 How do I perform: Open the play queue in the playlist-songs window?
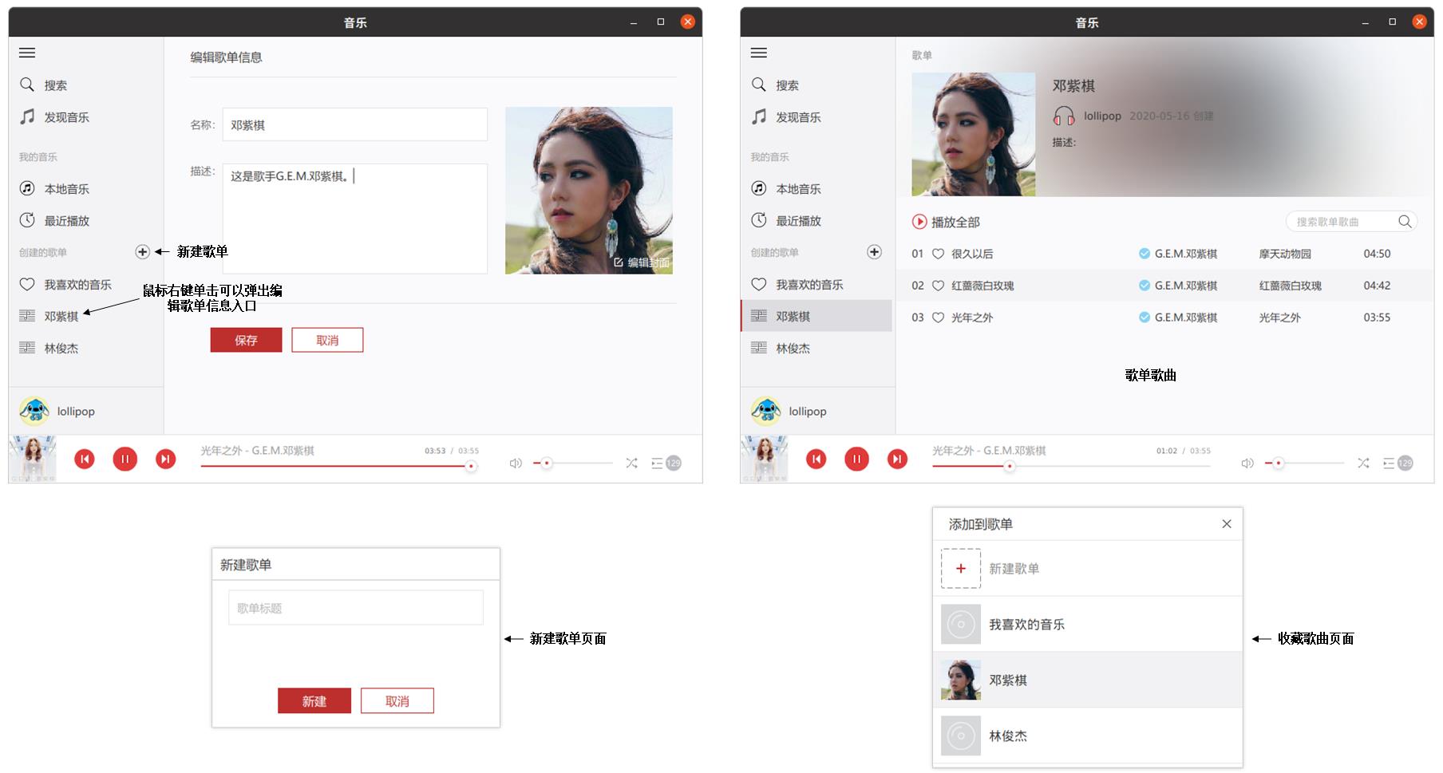1398,463
